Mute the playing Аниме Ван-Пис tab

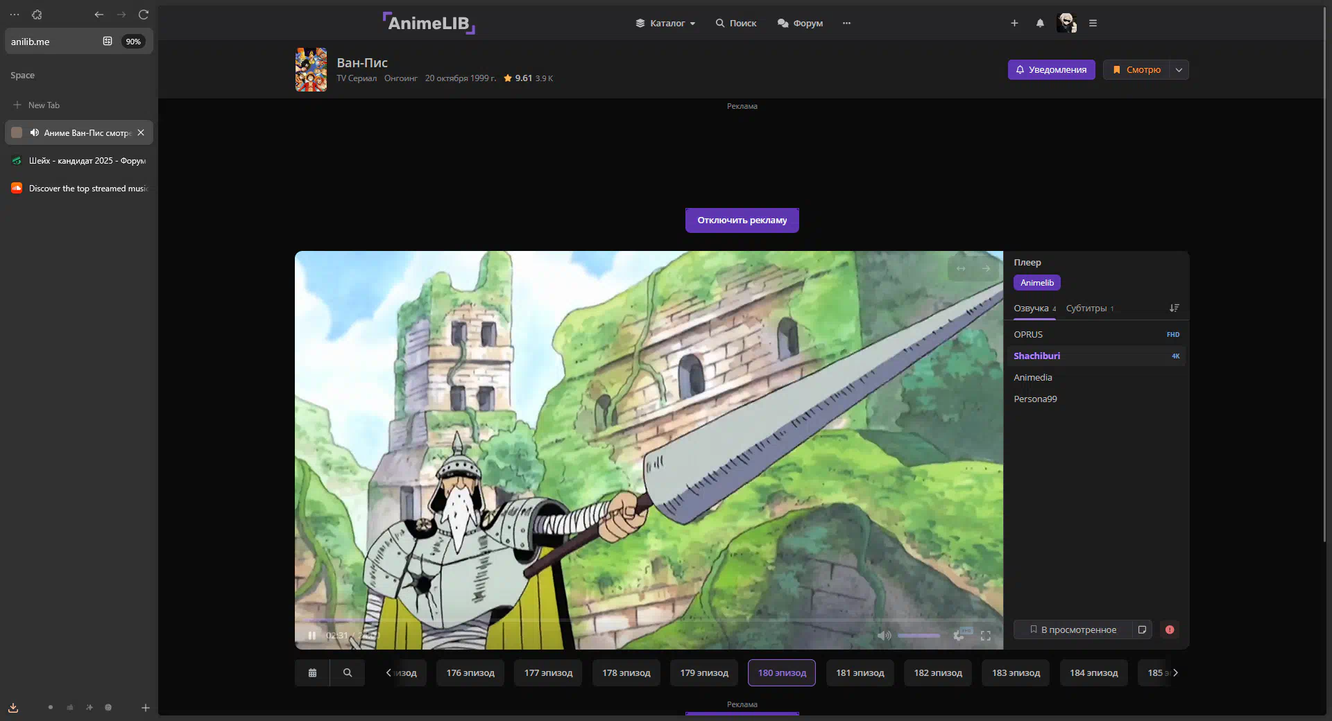(34, 132)
